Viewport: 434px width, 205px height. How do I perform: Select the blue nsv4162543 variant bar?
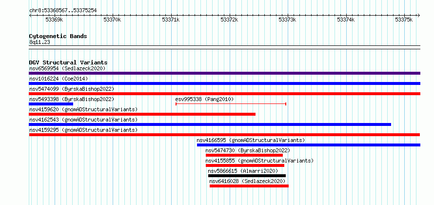point(210,124)
